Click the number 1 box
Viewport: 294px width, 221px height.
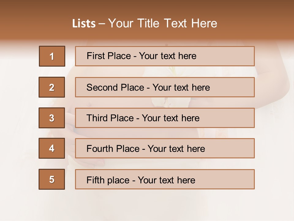pos(52,56)
